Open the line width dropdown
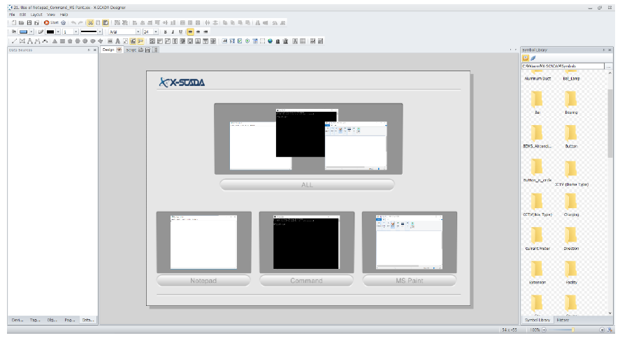The height and width of the screenshot is (338, 620). click(75, 32)
